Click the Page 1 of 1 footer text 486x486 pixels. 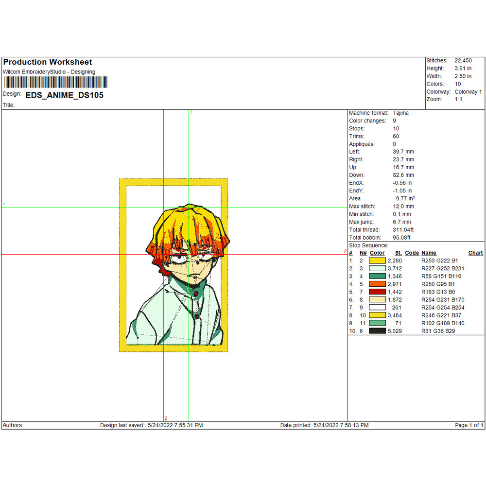coord(469,425)
